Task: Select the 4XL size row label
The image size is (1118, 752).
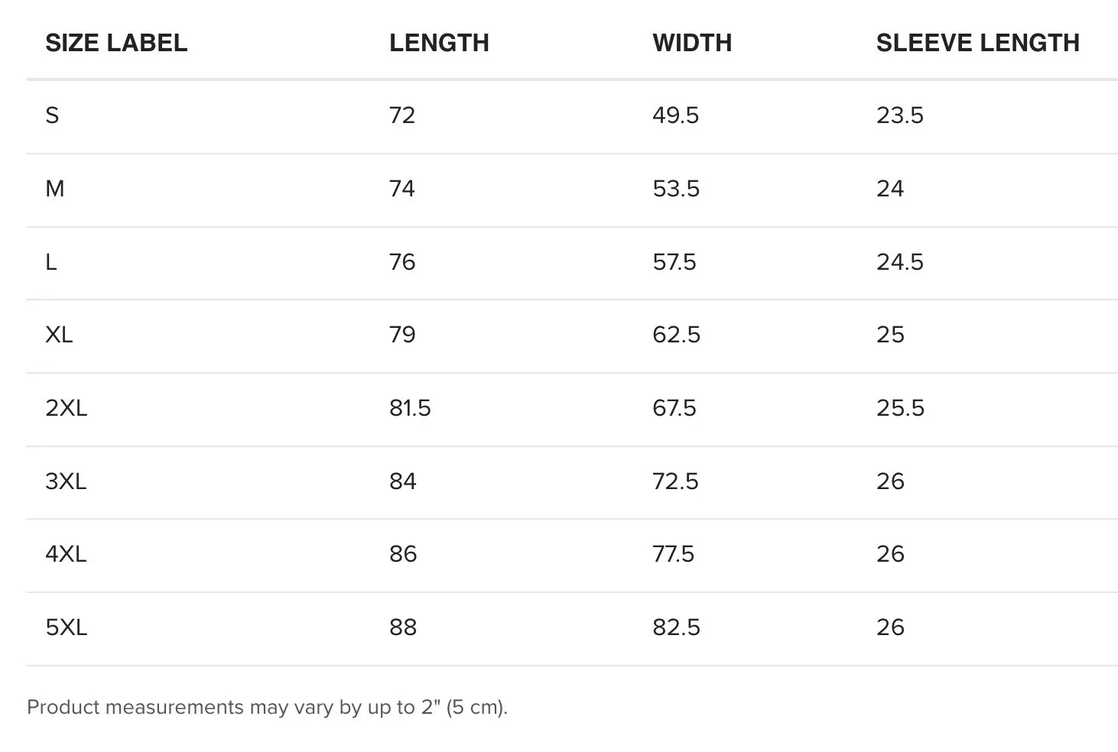Action: [x=66, y=554]
